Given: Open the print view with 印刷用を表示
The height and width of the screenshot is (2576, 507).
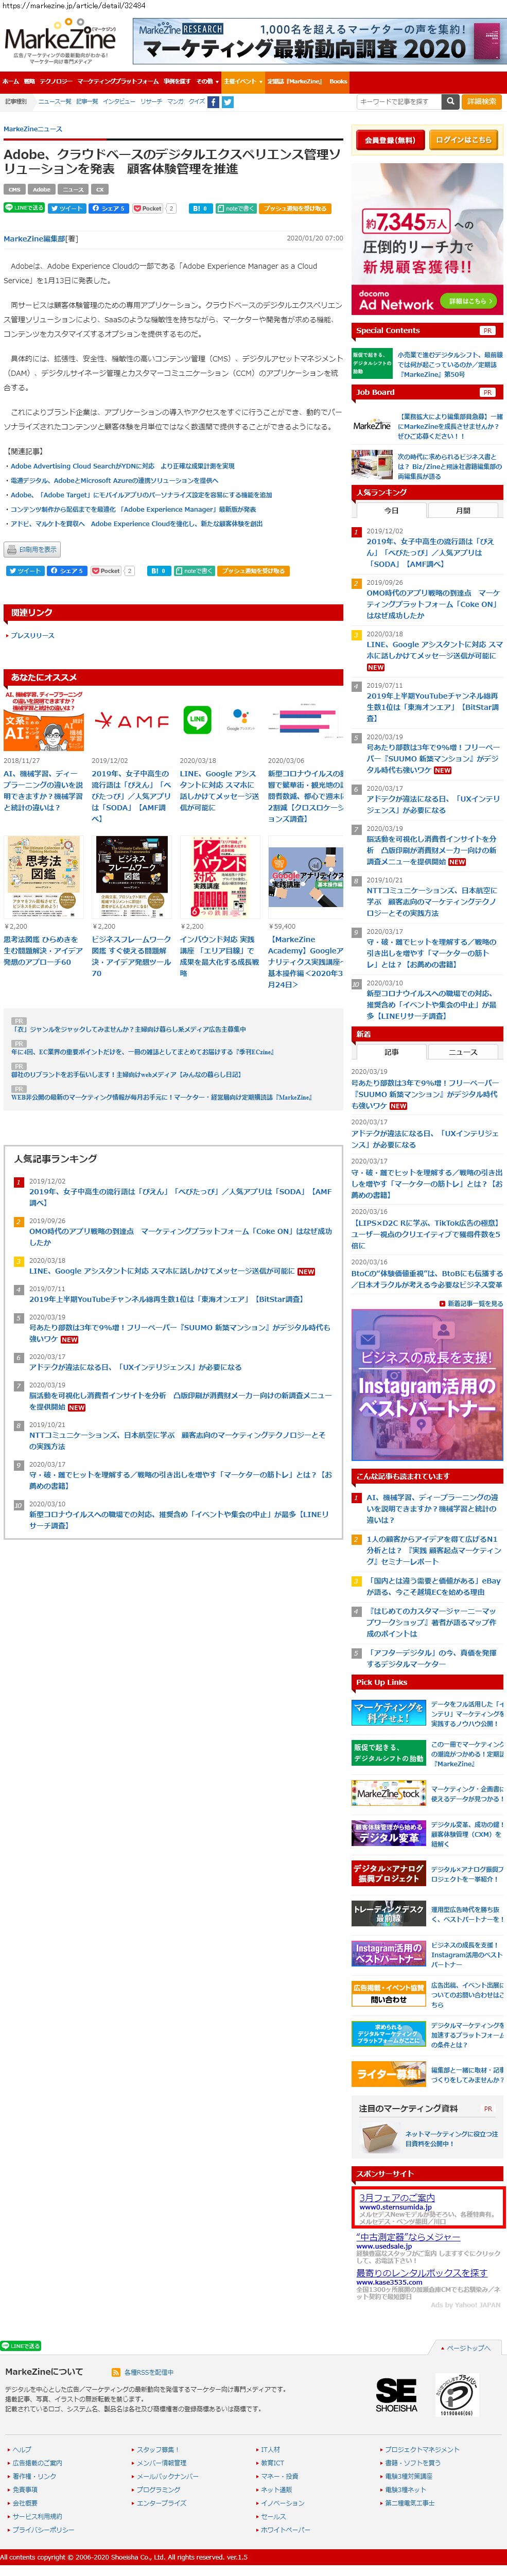Looking at the screenshot, I should tap(32, 549).
